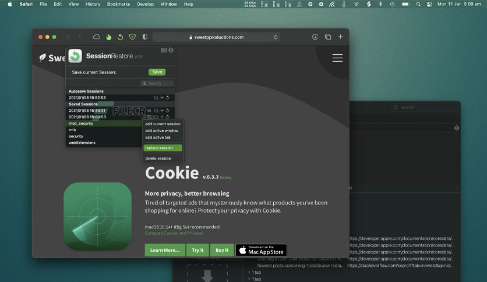Image resolution: width=487 pixels, height=282 pixels.
Task: Click the Time Machine menu bar icon
Action: click(x=392, y=4)
